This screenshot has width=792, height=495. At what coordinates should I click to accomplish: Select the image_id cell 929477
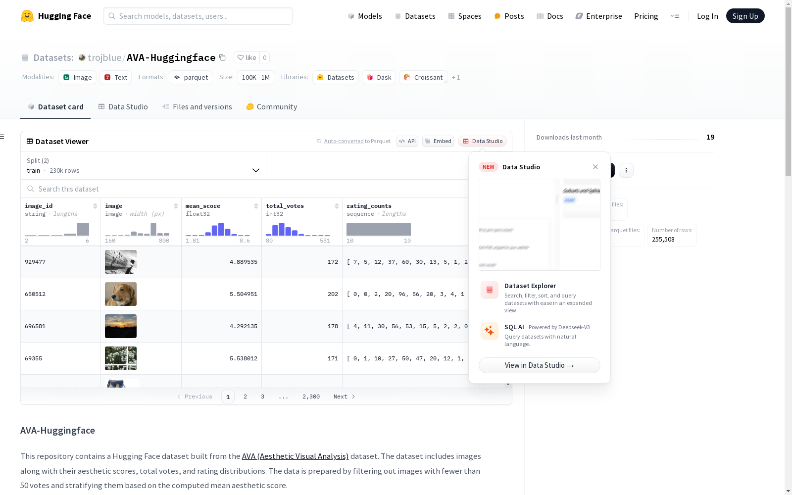click(x=60, y=262)
